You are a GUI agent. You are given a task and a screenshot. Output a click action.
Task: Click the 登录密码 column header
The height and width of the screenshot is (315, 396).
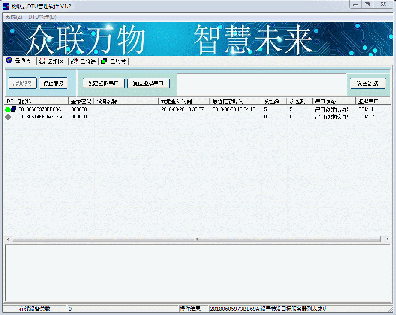pos(81,101)
